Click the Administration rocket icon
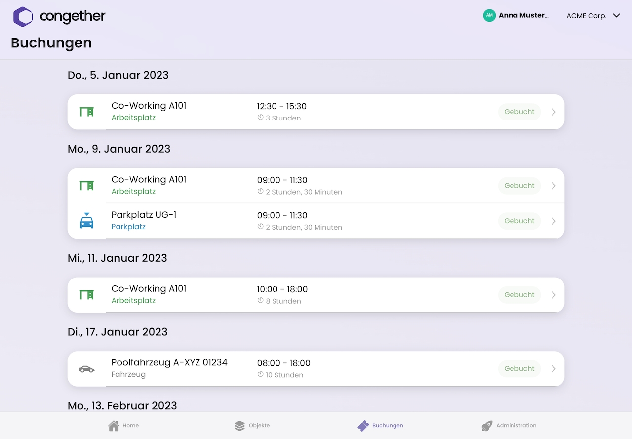Viewport: 632px width, 439px height. [487, 426]
